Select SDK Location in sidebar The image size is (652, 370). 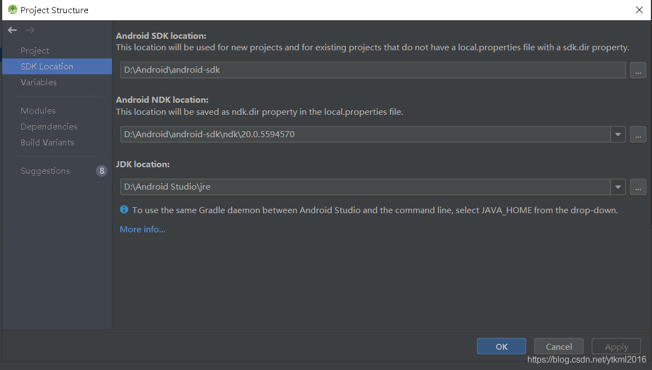click(x=57, y=67)
